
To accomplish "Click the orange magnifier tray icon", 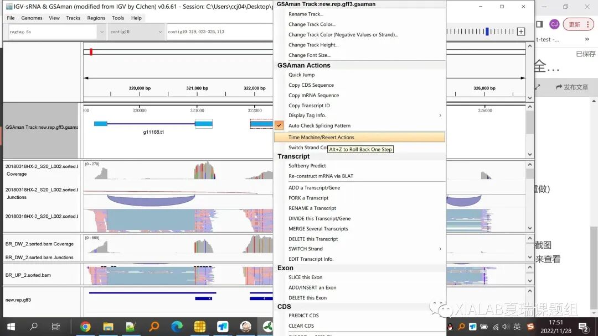I will [x=461, y=327].
